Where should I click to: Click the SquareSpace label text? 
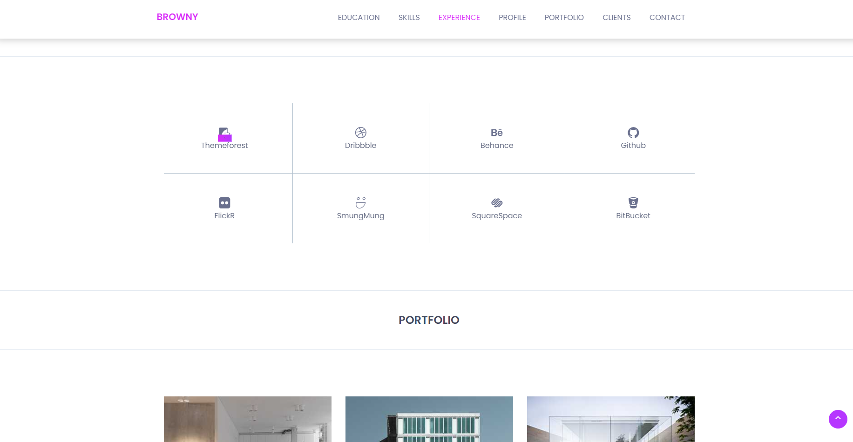point(497,216)
